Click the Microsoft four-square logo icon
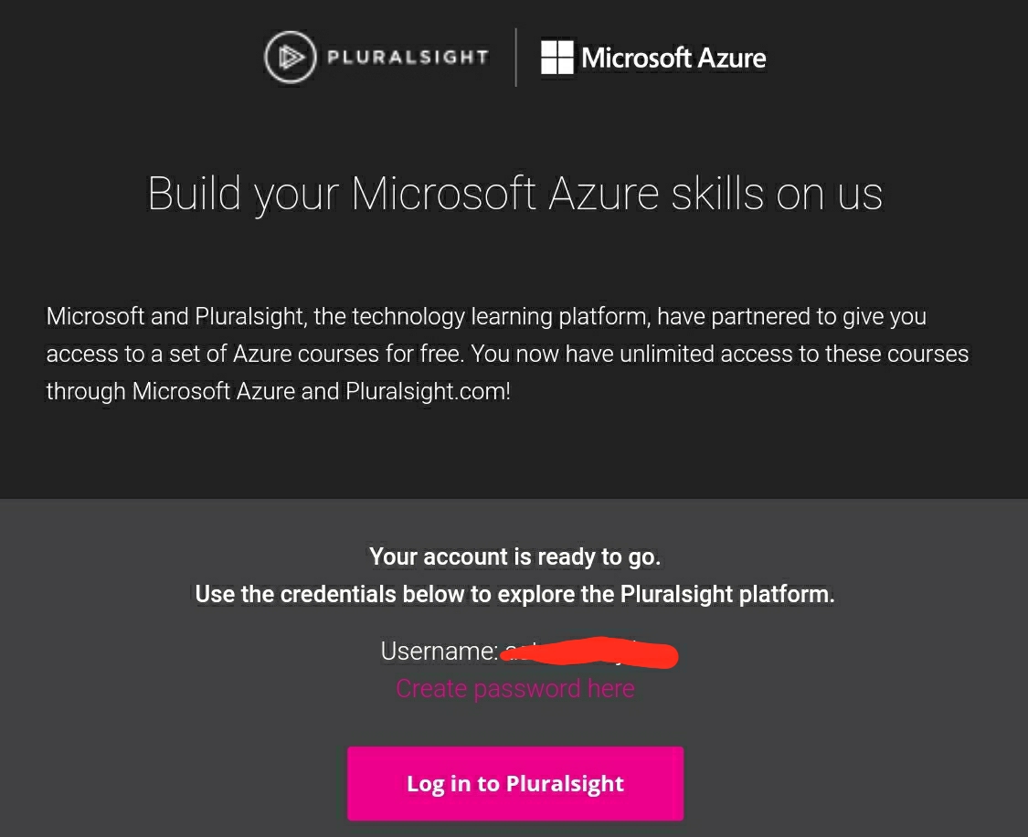This screenshot has height=837, width=1028. [x=557, y=57]
